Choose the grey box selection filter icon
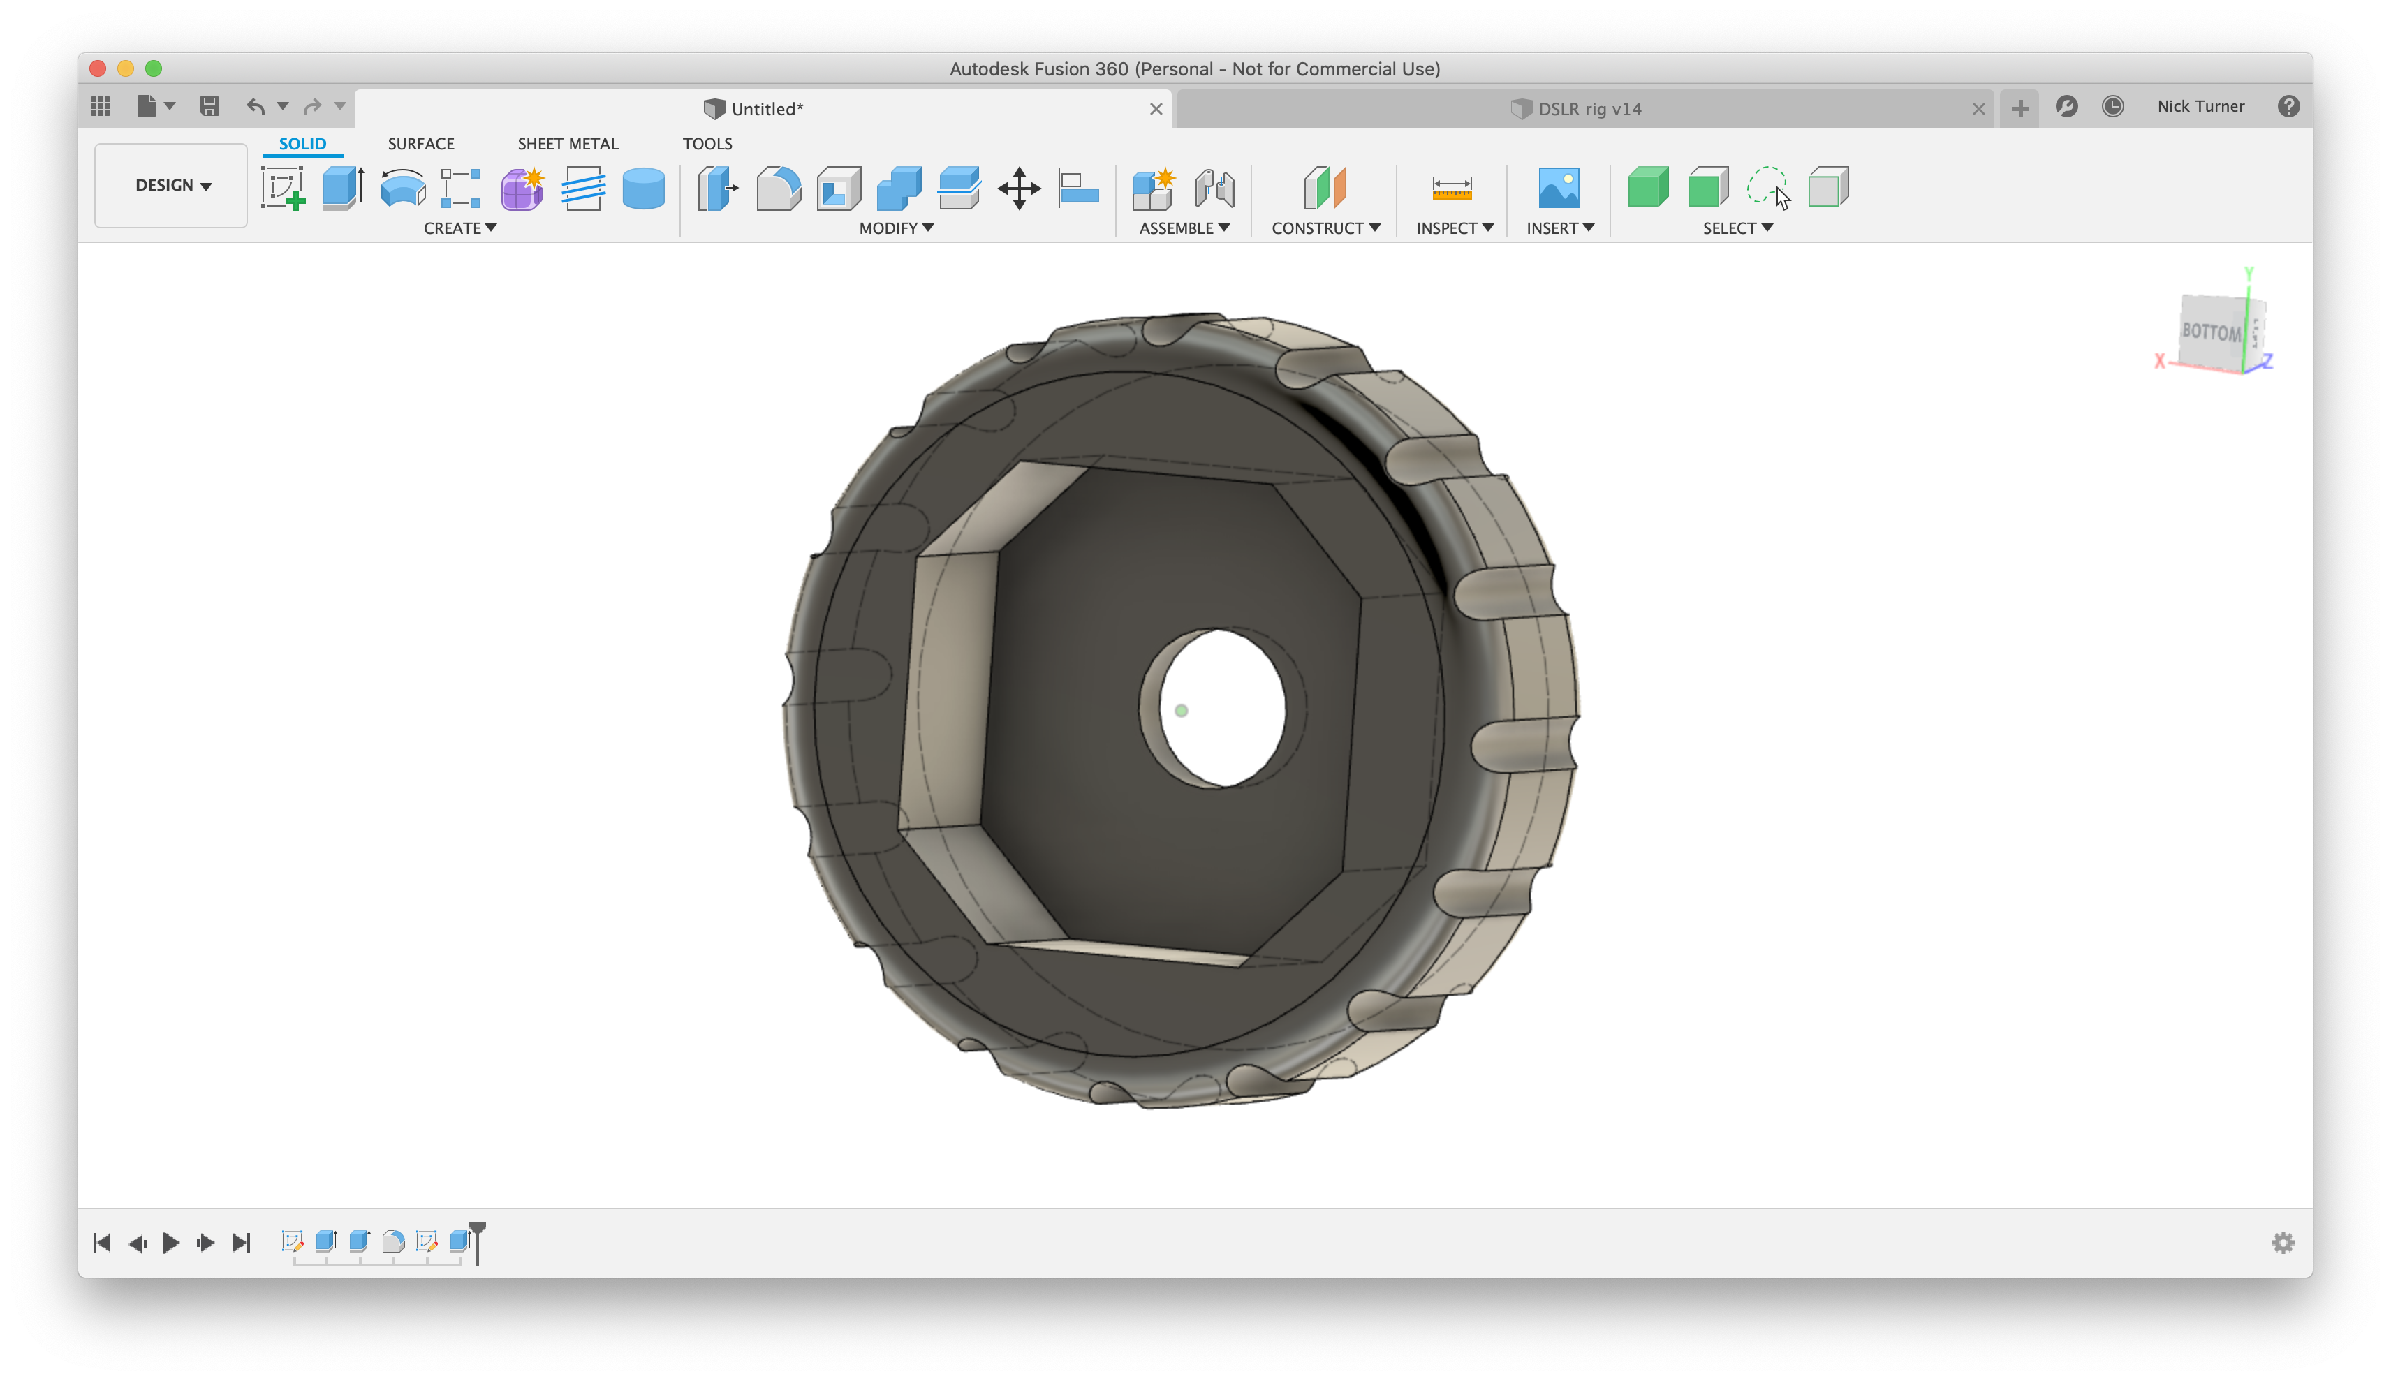 [1829, 187]
